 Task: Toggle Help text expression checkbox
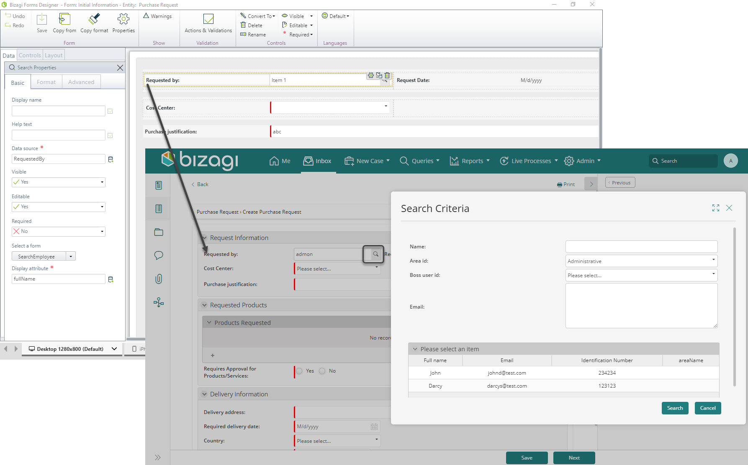pyautogui.click(x=110, y=135)
